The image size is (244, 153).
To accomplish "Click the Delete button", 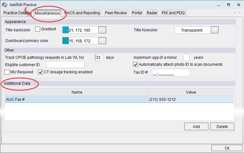I will click(x=222, y=127).
